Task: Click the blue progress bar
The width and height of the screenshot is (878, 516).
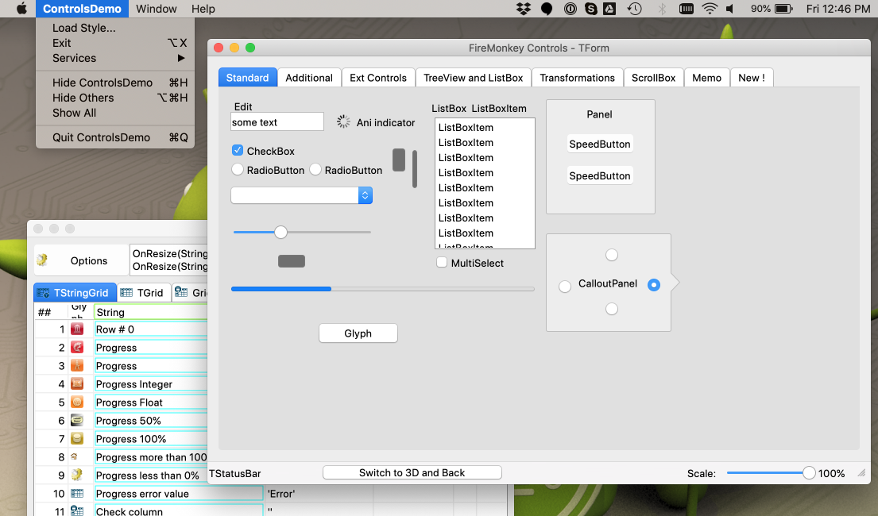Action: point(382,289)
